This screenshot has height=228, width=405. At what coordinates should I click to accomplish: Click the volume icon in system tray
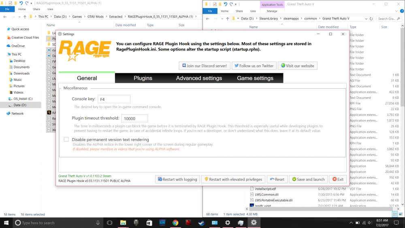(x=370, y=223)
